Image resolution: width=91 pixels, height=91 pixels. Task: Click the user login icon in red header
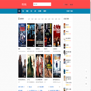coord(69,4)
